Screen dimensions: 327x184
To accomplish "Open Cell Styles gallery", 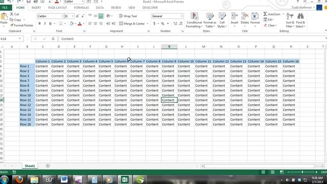I will (x=222, y=20).
